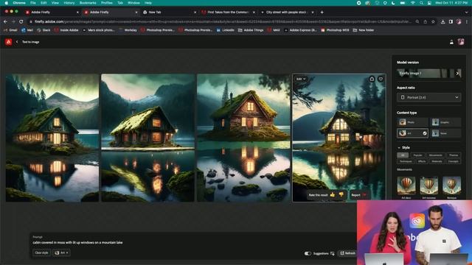This screenshot has height=265, width=472.
Task: Open the LinkedIn bookmark
Action: [x=226, y=30]
